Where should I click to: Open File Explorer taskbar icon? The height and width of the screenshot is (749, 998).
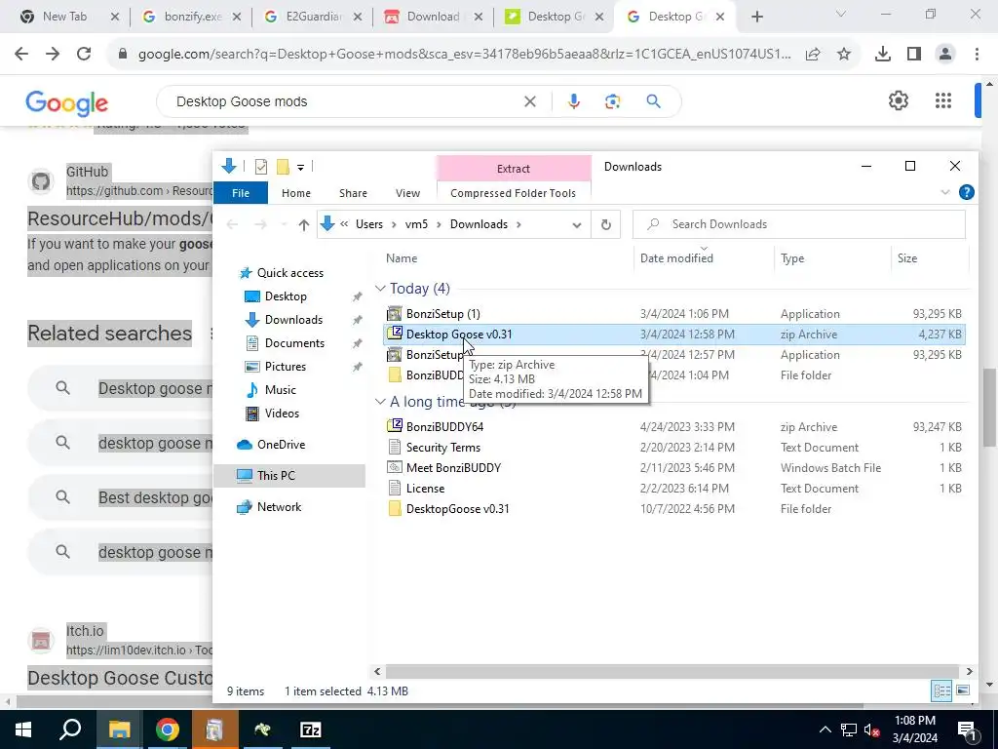(x=119, y=729)
